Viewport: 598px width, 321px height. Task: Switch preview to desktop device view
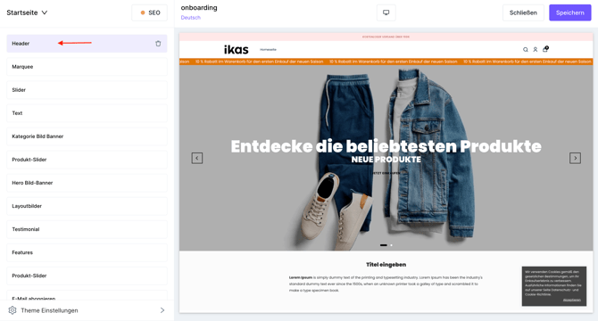(x=386, y=12)
